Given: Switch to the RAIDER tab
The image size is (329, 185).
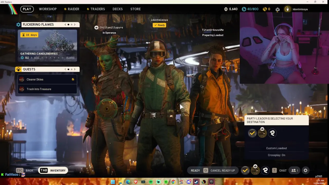Looking at the screenshot, I should pyautogui.click(x=73, y=9).
